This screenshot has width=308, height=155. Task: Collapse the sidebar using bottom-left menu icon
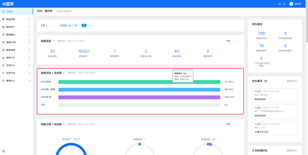3,151
